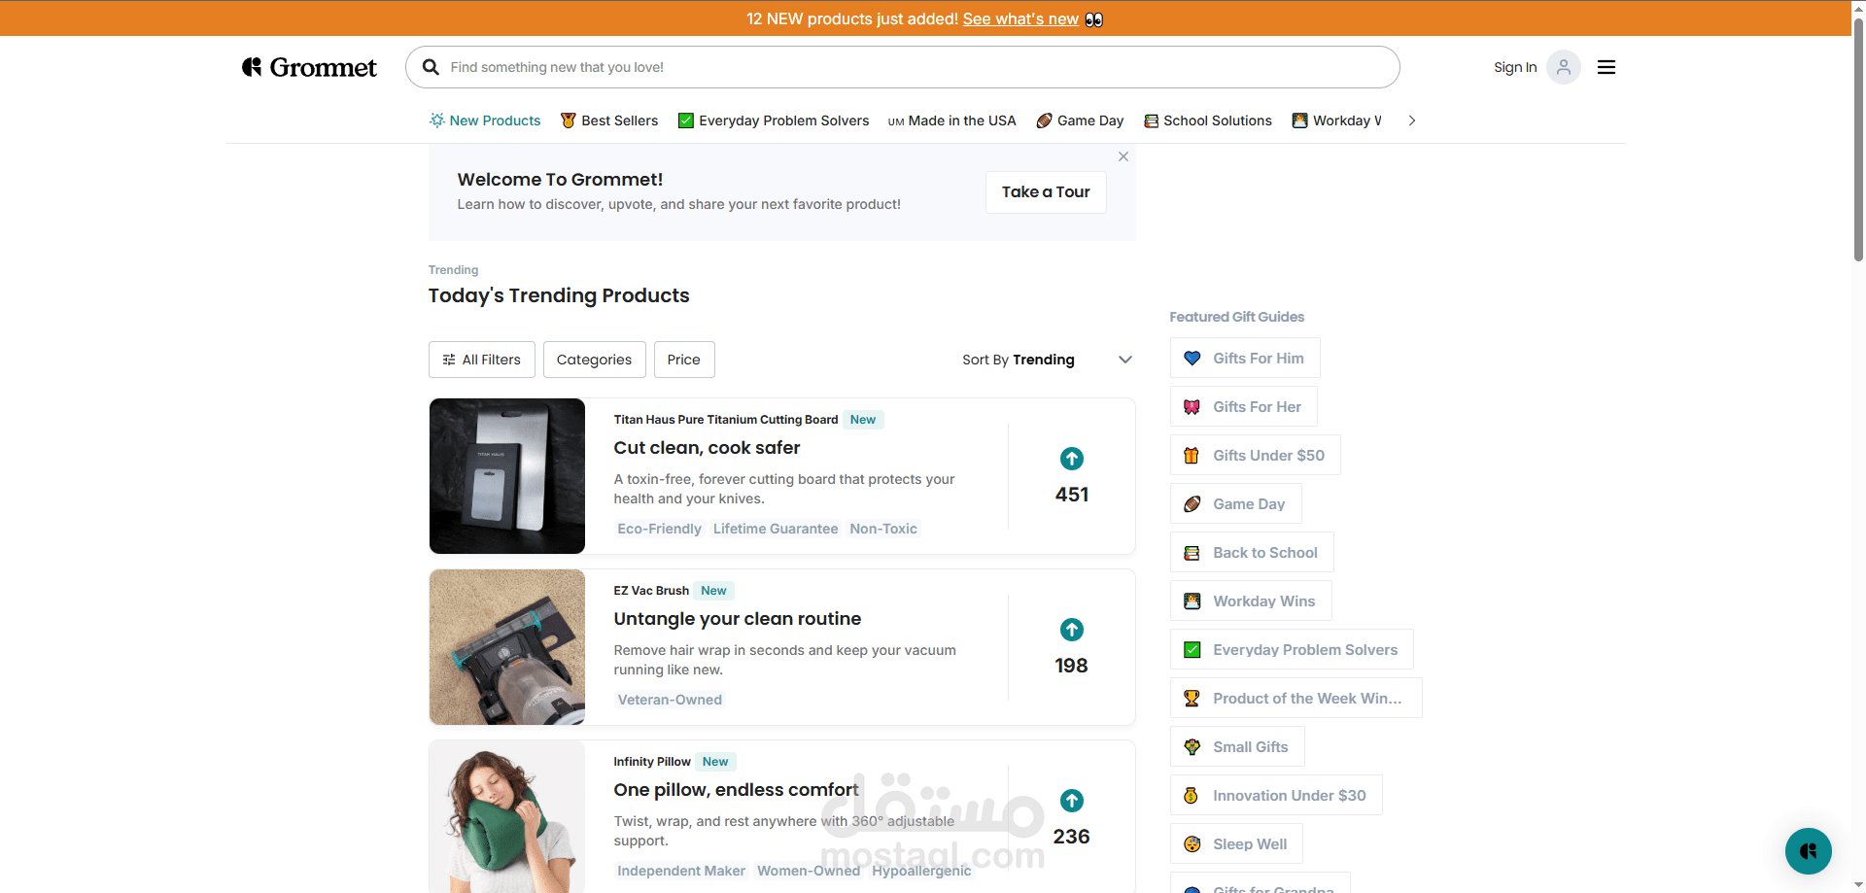Open the 'Untangle your clean routine' headline
This screenshot has height=893, width=1866.
(x=738, y=619)
